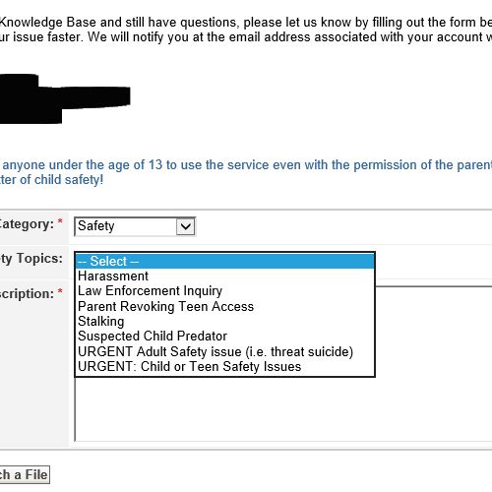Click the red asterisk beside Description

[x=60, y=291]
